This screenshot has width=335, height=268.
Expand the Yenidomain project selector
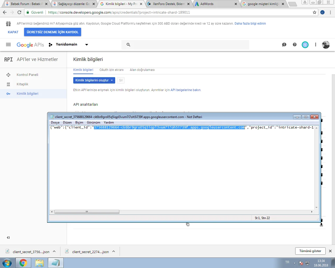[87, 45]
